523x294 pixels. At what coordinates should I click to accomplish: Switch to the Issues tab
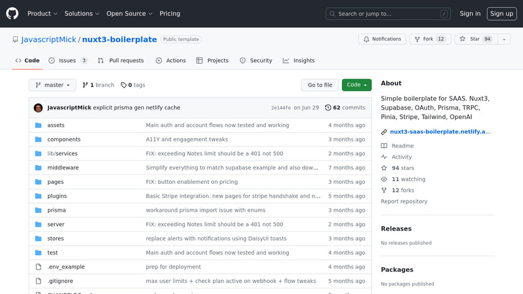67,60
